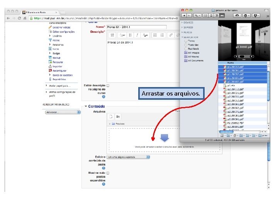Expand Banco de questões in the tree
This screenshot has height=208, width=278.
click(50, 75)
